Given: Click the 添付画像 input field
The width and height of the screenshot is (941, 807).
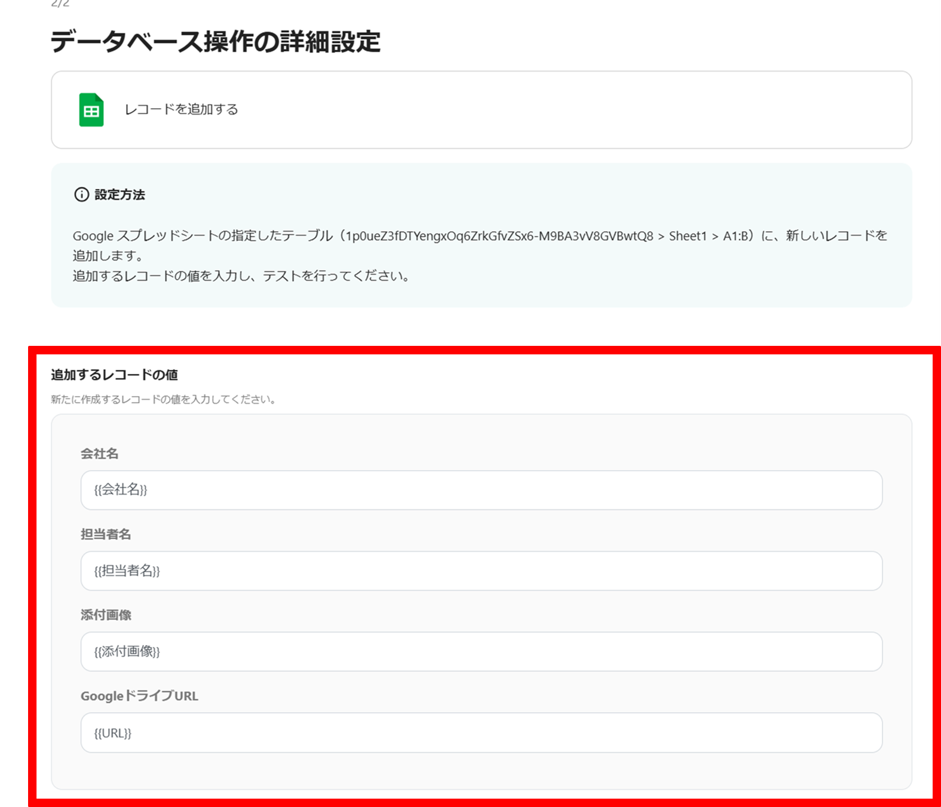Looking at the screenshot, I should point(482,652).
